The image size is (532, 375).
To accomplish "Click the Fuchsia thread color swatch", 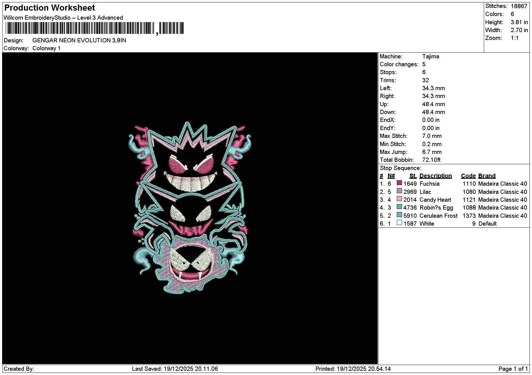I will coord(399,183).
